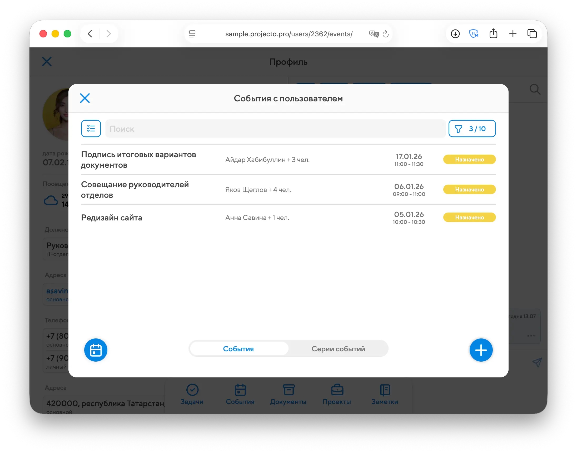Image resolution: width=577 pixels, height=453 pixels.
Task: Open browser downloads icon
Action: [455, 34]
